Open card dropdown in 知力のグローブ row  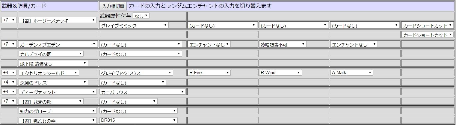tap(138, 111)
